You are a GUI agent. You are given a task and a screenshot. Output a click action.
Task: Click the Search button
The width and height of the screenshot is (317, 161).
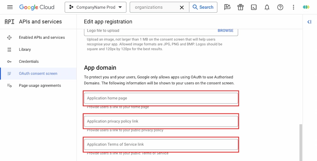click(x=202, y=8)
